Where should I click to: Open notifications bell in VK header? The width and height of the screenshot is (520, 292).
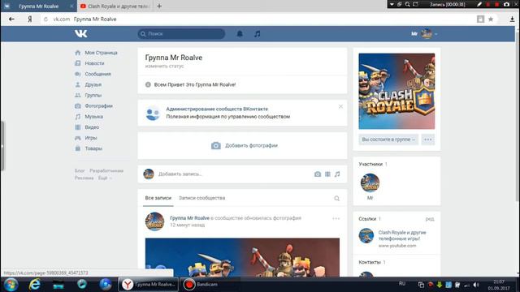(240, 34)
